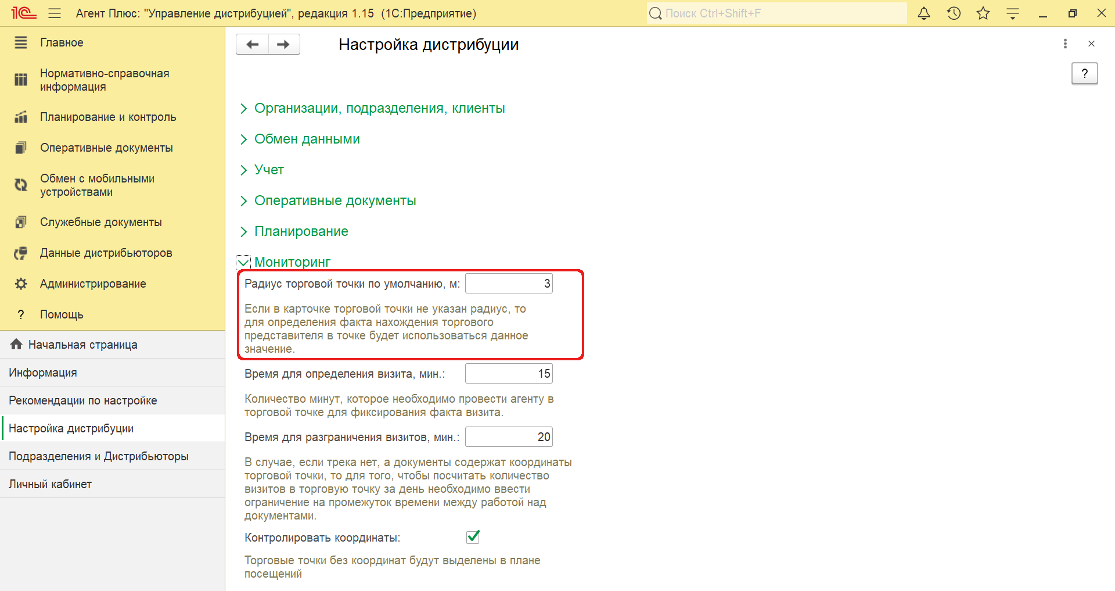
Task: Select the Настройка дистрибуции tab
Action: click(112, 428)
